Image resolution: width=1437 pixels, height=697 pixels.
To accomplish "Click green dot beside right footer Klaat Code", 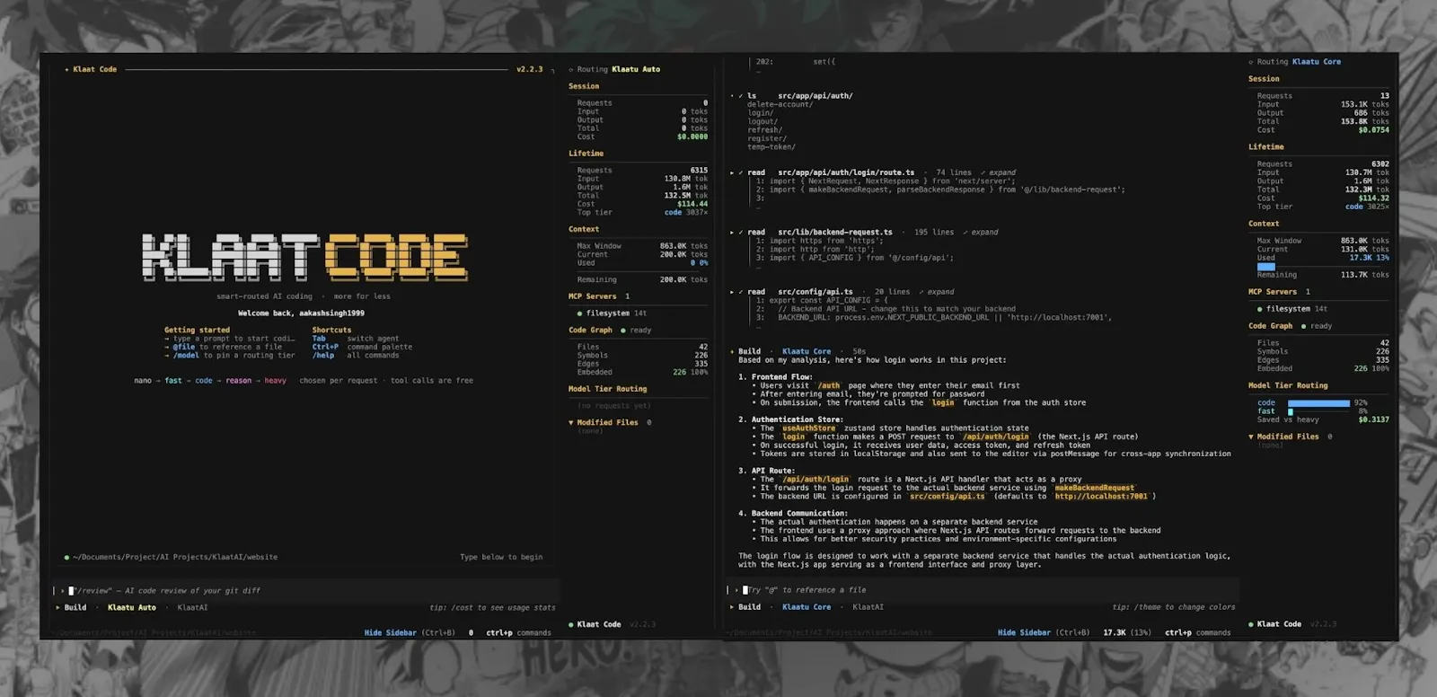I will (x=1251, y=624).
